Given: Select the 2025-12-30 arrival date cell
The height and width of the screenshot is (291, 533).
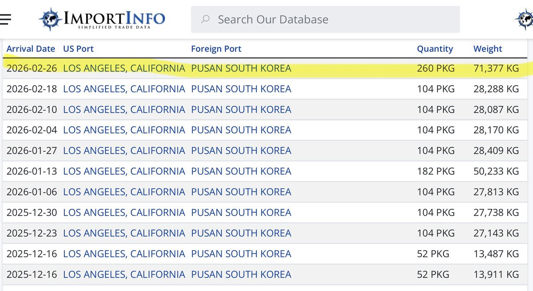Looking at the screenshot, I should (32, 212).
